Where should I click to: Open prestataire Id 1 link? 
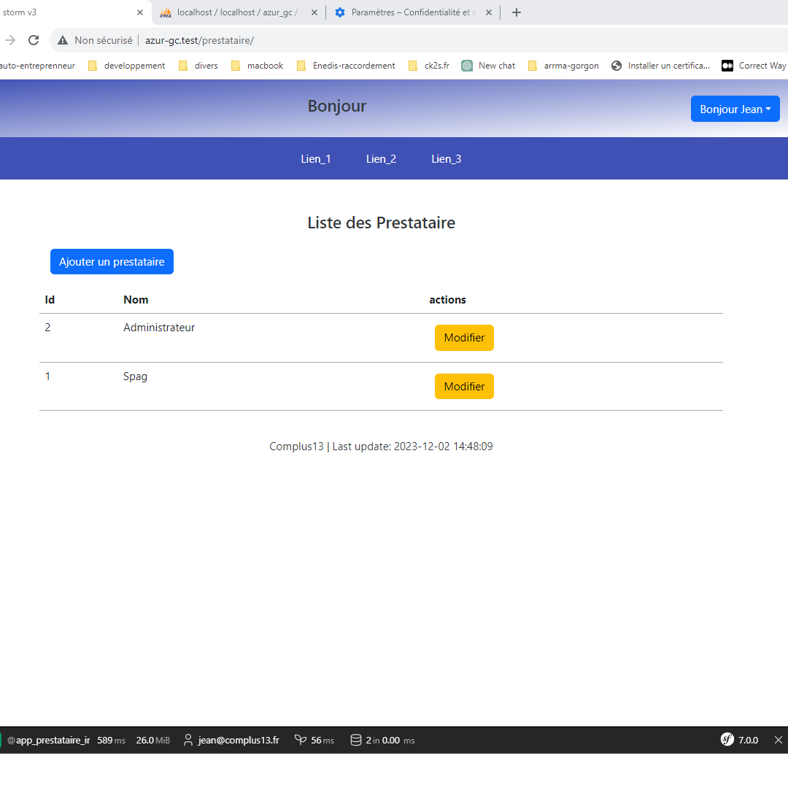pyautogui.click(x=48, y=376)
